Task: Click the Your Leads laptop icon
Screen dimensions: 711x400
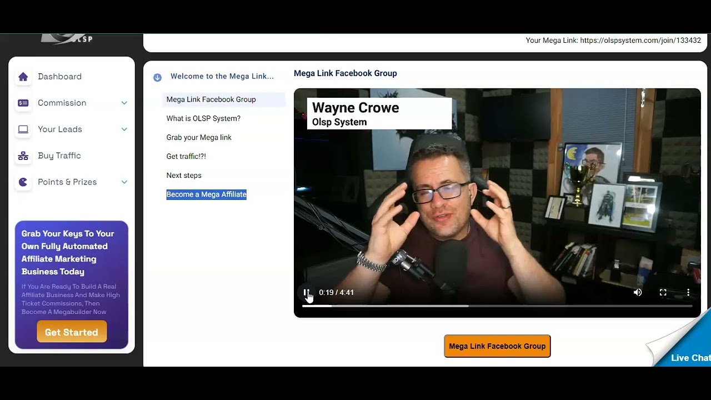Action: coord(23,129)
